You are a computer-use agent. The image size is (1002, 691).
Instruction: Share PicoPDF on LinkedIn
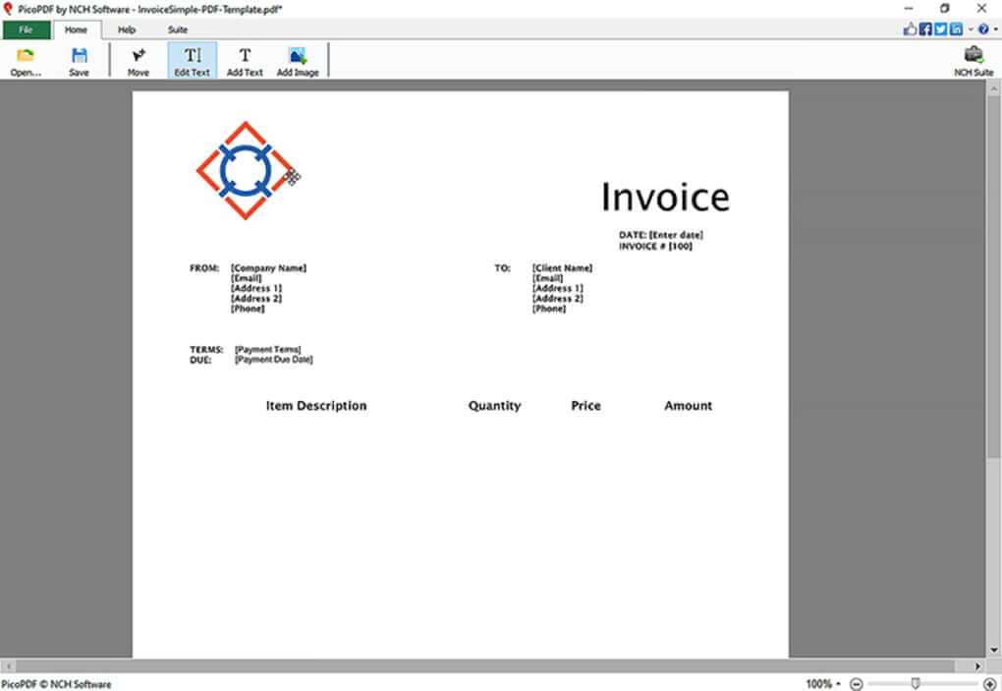[x=955, y=29]
